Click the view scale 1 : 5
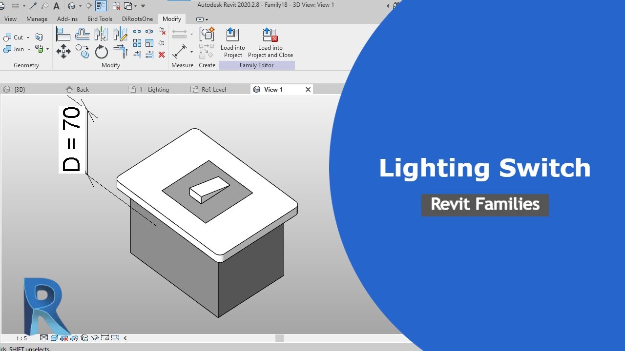The image size is (625, 351). click(21, 338)
